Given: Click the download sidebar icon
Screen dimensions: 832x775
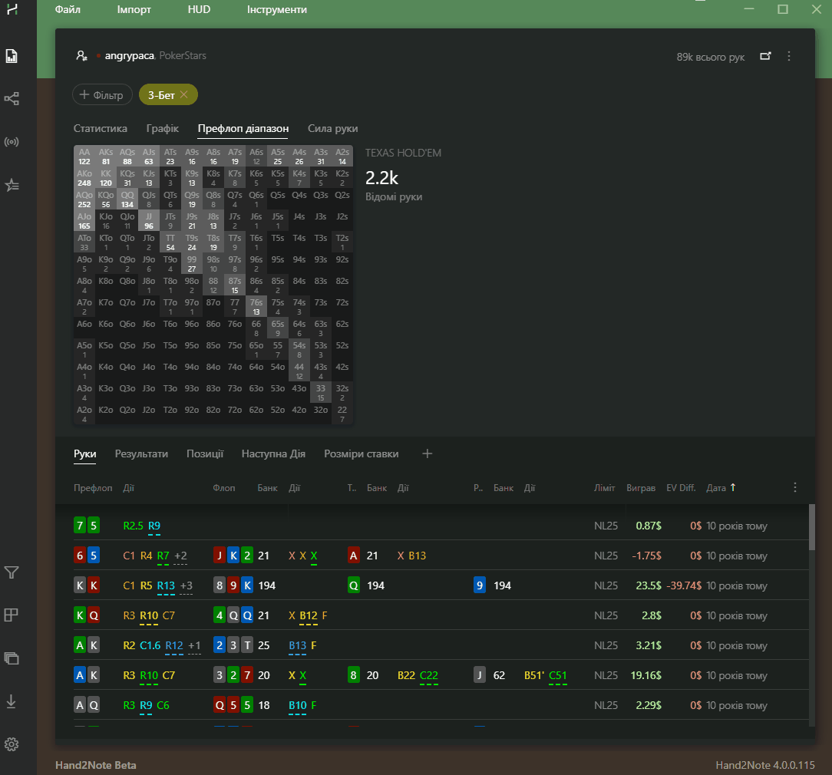Looking at the screenshot, I should tap(12, 701).
